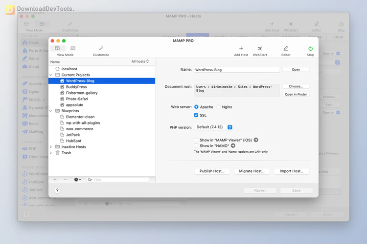Click MailHog icon in background sidebar
This screenshot has height=244, width=367.
[25, 131]
